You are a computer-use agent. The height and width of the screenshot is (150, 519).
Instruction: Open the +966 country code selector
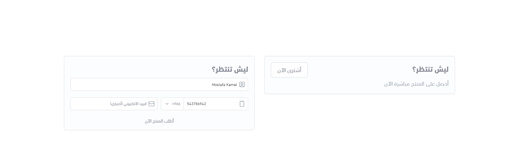pyautogui.click(x=173, y=104)
